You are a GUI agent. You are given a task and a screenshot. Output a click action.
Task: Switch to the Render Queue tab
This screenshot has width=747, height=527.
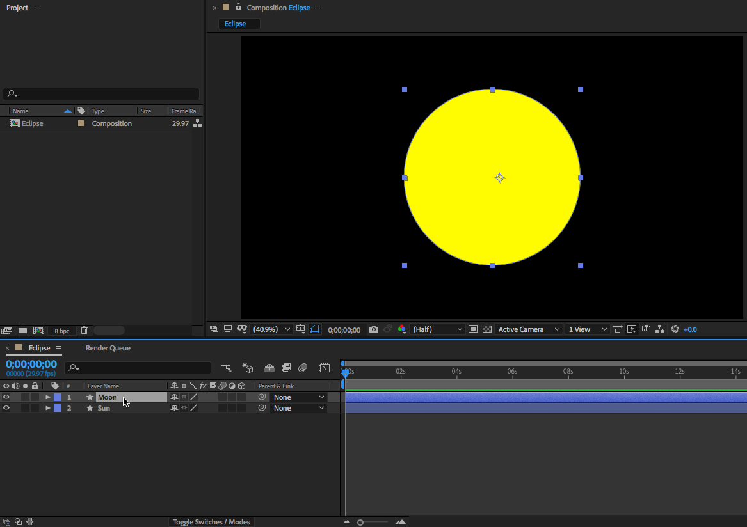[108, 348]
